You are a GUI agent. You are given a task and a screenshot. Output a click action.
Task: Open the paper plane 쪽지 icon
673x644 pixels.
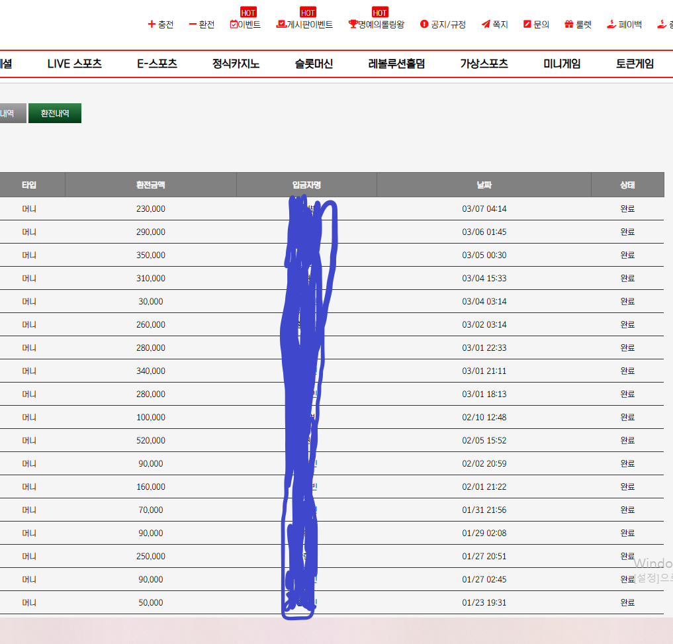[486, 24]
